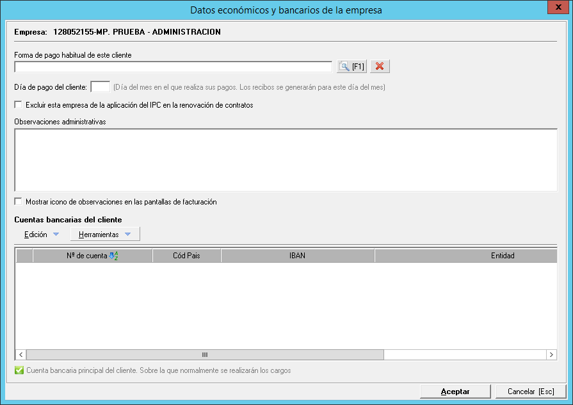
Task: Click the Aceptar button
Action: coord(455,392)
